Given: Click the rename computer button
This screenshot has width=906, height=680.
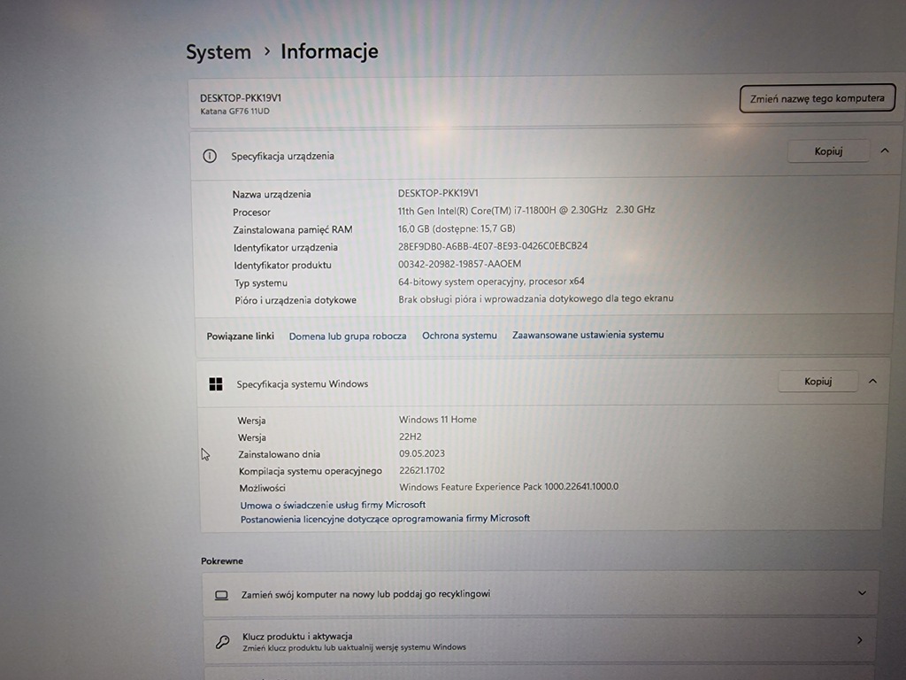Looking at the screenshot, I should [x=817, y=98].
